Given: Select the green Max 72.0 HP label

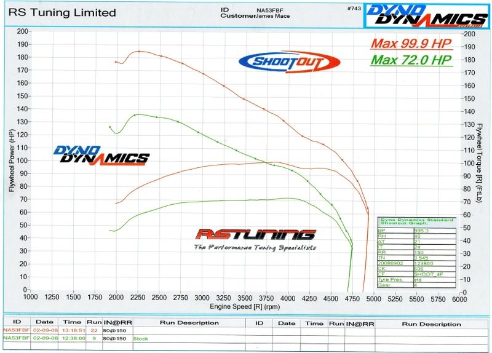Looking at the screenshot, I should click(x=412, y=60).
